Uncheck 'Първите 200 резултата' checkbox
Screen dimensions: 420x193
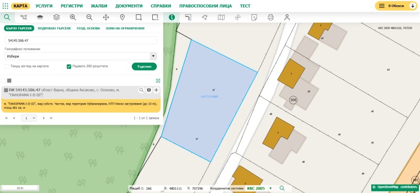(69, 66)
